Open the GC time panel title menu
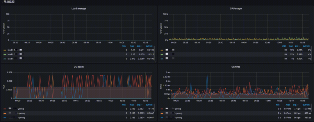The width and height of the screenshot is (314, 122). 235,67
